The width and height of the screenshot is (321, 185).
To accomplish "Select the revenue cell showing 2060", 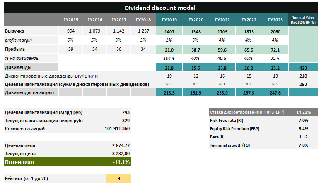I will pyautogui.click(x=276, y=31).
